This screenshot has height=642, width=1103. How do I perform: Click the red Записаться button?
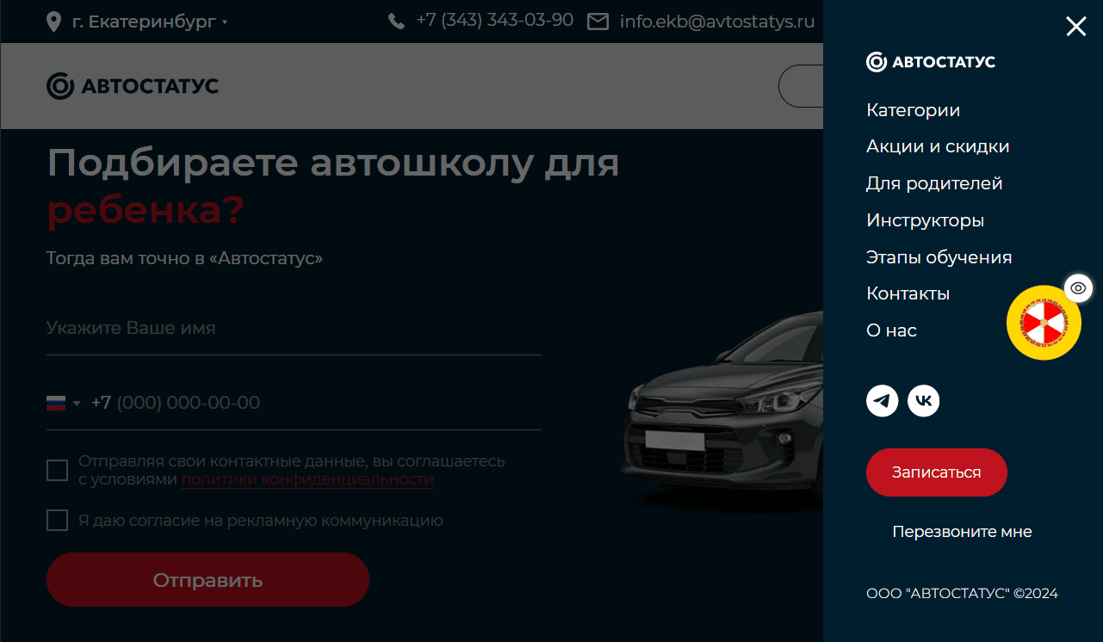click(x=937, y=472)
